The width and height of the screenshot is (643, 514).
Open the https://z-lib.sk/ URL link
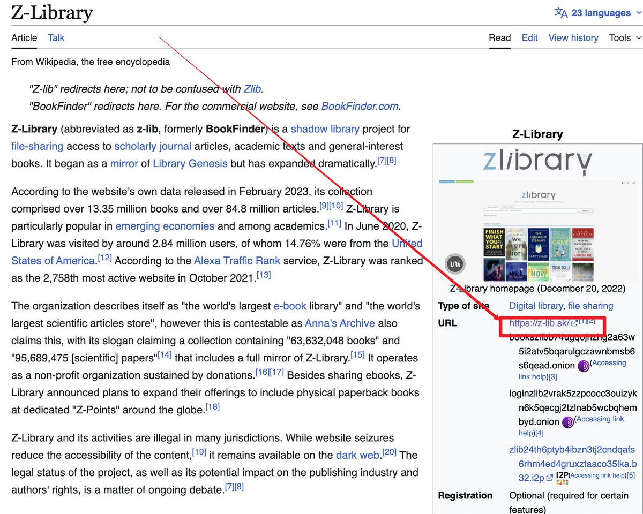coord(539,323)
